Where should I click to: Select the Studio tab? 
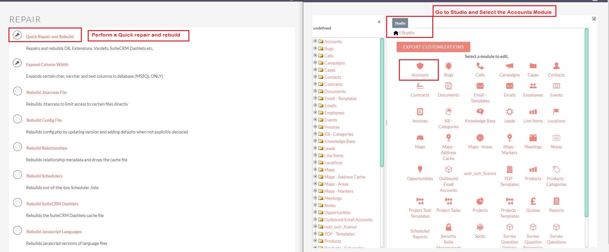point(400,23)
